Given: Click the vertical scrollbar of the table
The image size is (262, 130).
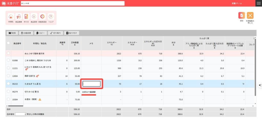Looking at the screenshot, I should 255,67.
